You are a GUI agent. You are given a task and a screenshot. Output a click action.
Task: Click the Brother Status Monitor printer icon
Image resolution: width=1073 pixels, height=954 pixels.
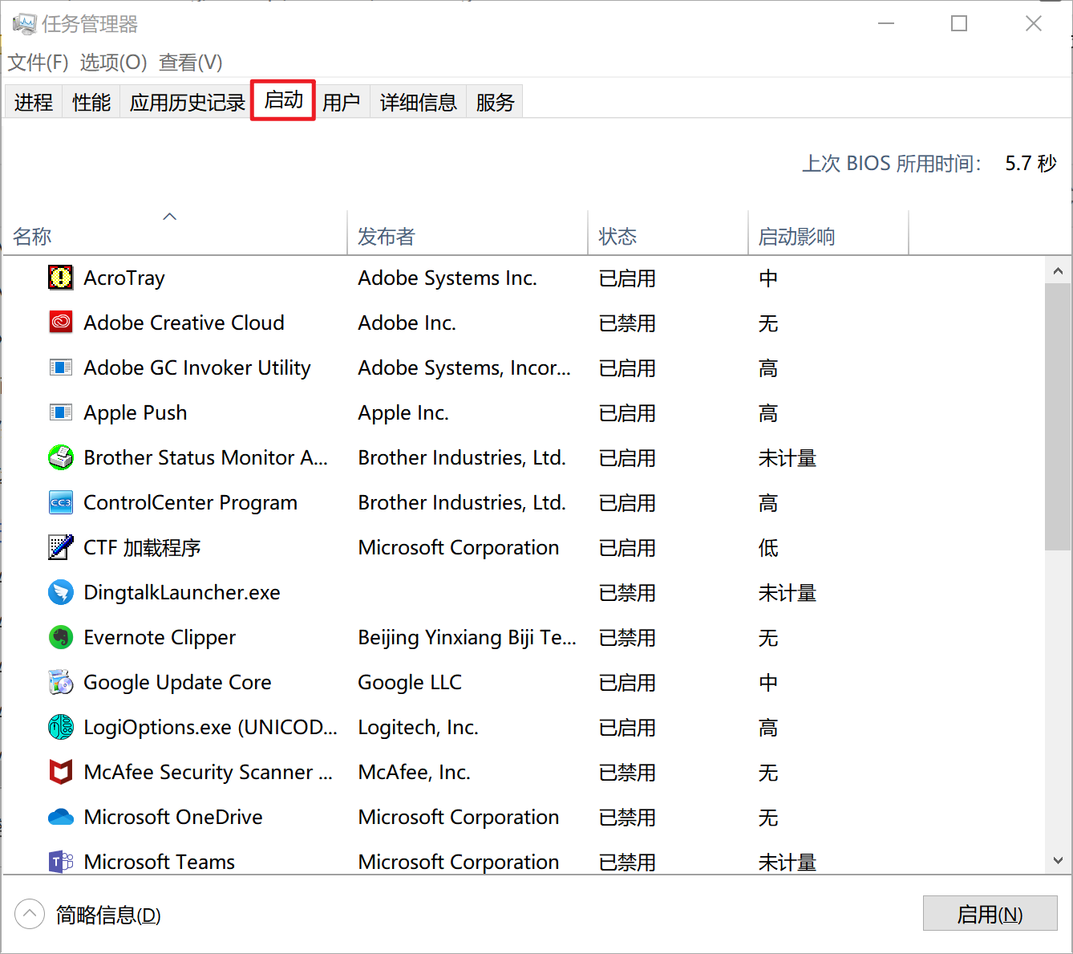61,457
